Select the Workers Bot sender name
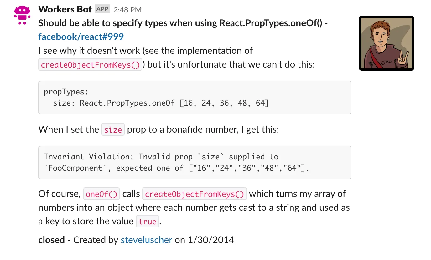431x260 pixels. [x=65, y=9]
